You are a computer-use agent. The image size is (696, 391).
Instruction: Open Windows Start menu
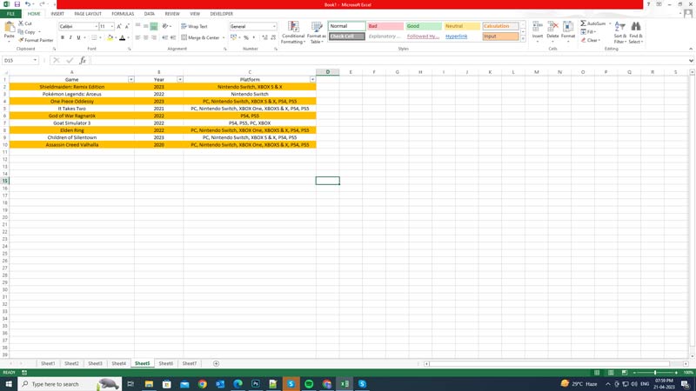(9, 384)
